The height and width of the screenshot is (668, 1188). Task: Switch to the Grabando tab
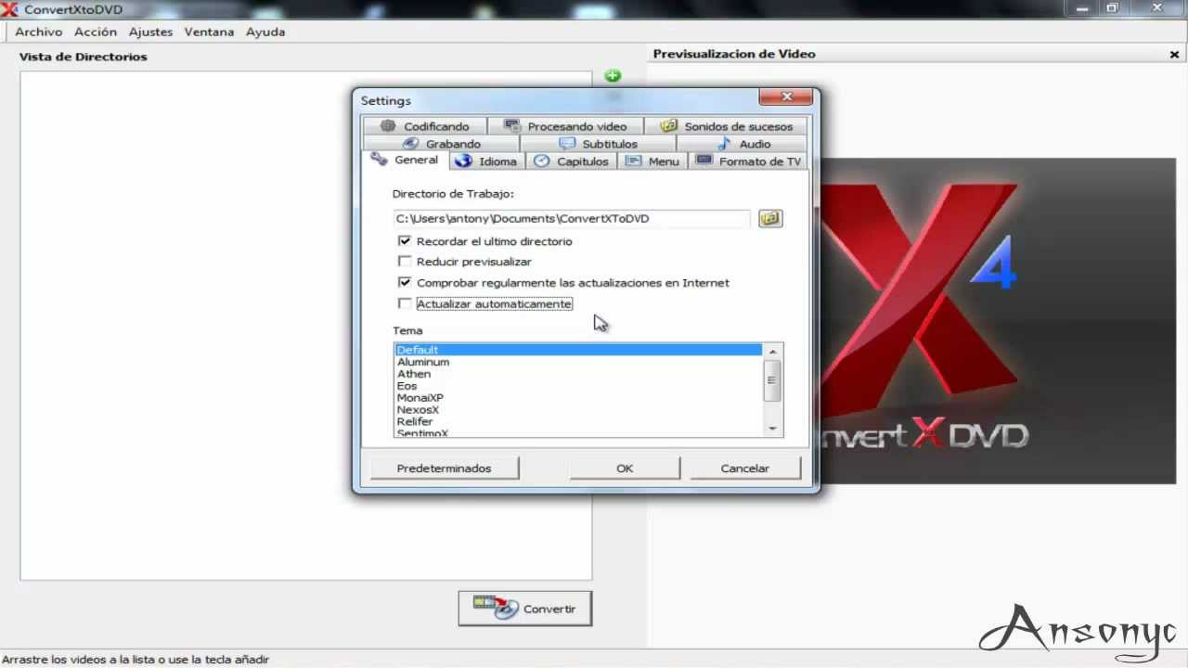(x=442, y=143)
